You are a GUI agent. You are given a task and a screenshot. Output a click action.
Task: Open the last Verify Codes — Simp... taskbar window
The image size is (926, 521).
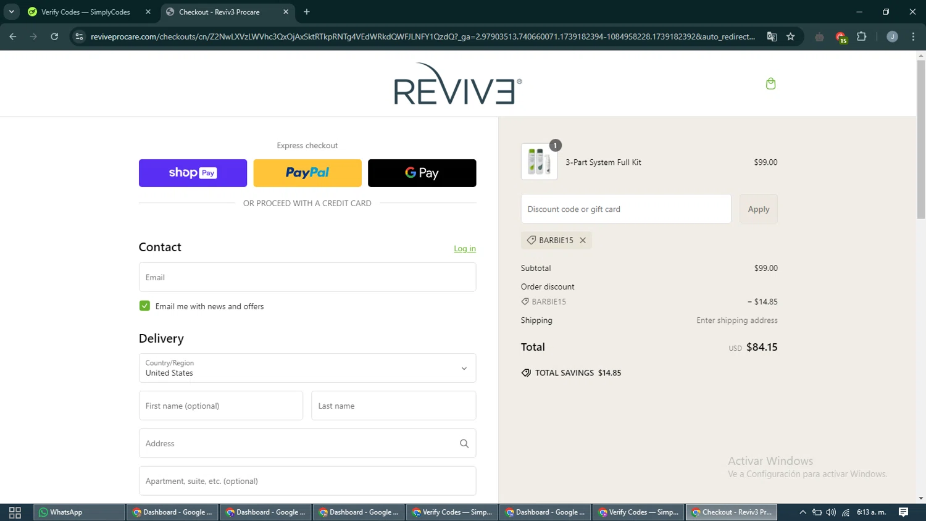tap(638, 512)
